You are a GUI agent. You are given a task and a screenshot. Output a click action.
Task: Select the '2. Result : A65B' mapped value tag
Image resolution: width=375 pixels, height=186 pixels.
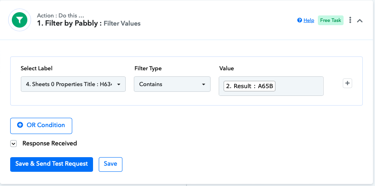click(x=249, y=86)
